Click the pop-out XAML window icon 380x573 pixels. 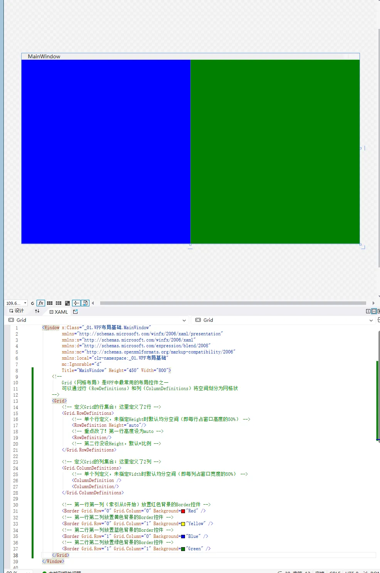coord(76,311)
